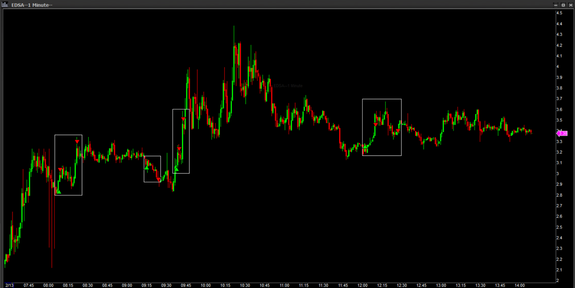Click the 3.7 price axis label
This screenshot has width=575, height=288.
tap(559, 99)
